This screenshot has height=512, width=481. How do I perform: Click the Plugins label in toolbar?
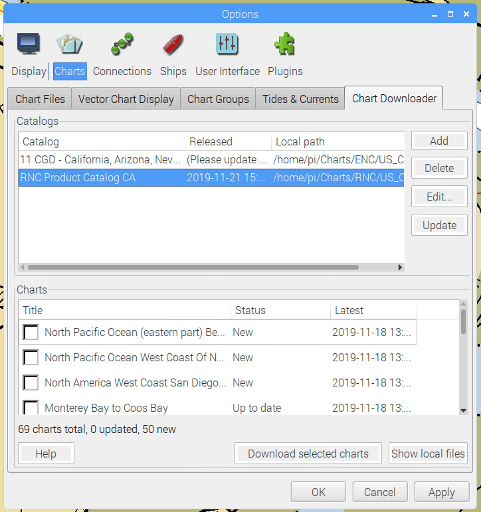pos(285,71)
